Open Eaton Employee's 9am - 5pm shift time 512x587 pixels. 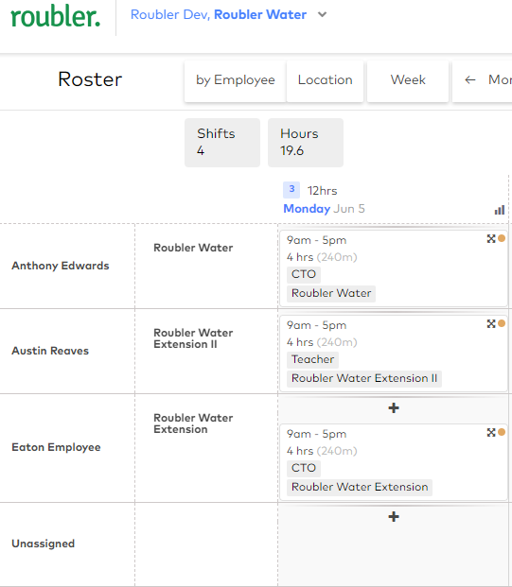(317, 434)
